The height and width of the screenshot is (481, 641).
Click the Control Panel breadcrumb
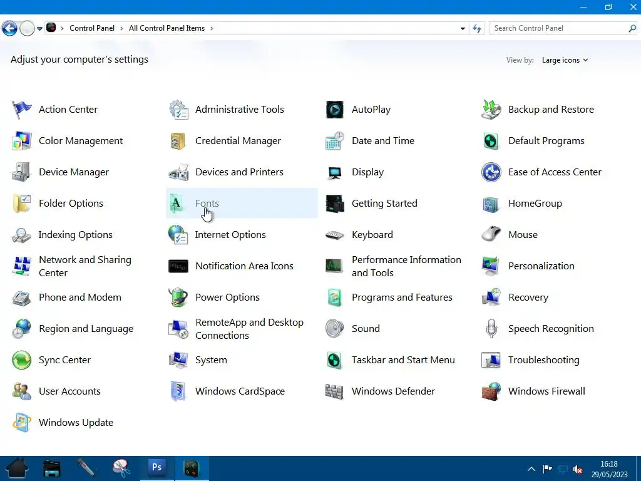point(92,28)
